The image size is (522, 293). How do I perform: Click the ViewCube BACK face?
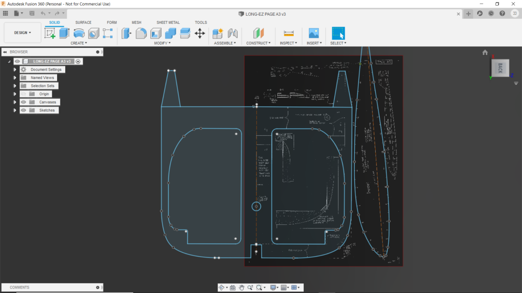(x=500, y=68)
